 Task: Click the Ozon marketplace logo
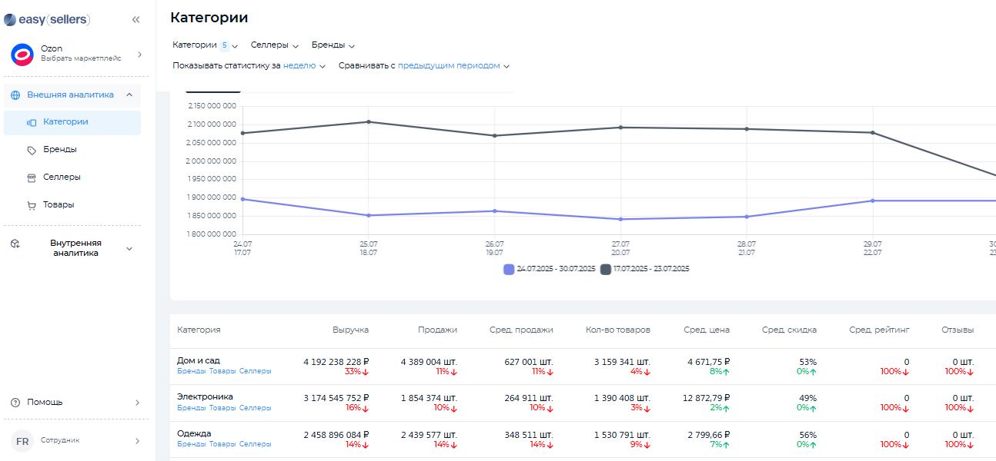(22, 55)
